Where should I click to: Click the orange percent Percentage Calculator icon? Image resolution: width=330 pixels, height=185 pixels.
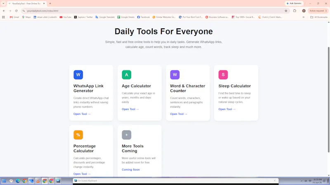tap(78, 135)
